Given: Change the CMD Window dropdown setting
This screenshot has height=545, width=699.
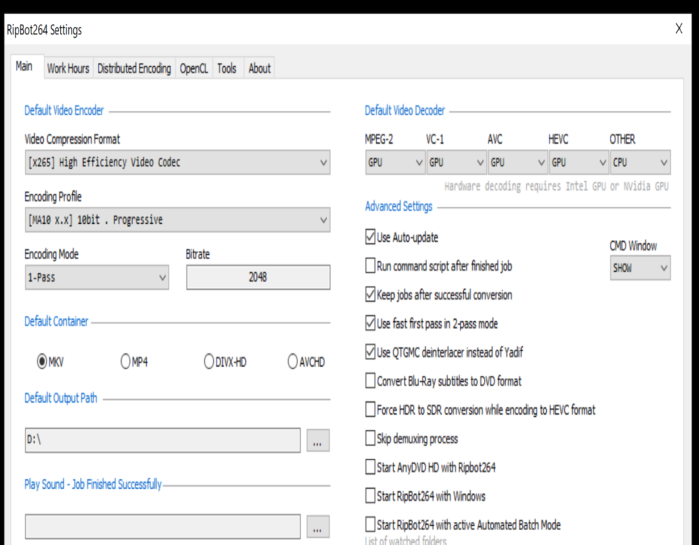Looking at the screenshot, I should 640,268.
